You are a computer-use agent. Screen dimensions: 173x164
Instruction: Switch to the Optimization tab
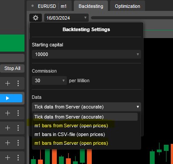[x=128, y=6]
